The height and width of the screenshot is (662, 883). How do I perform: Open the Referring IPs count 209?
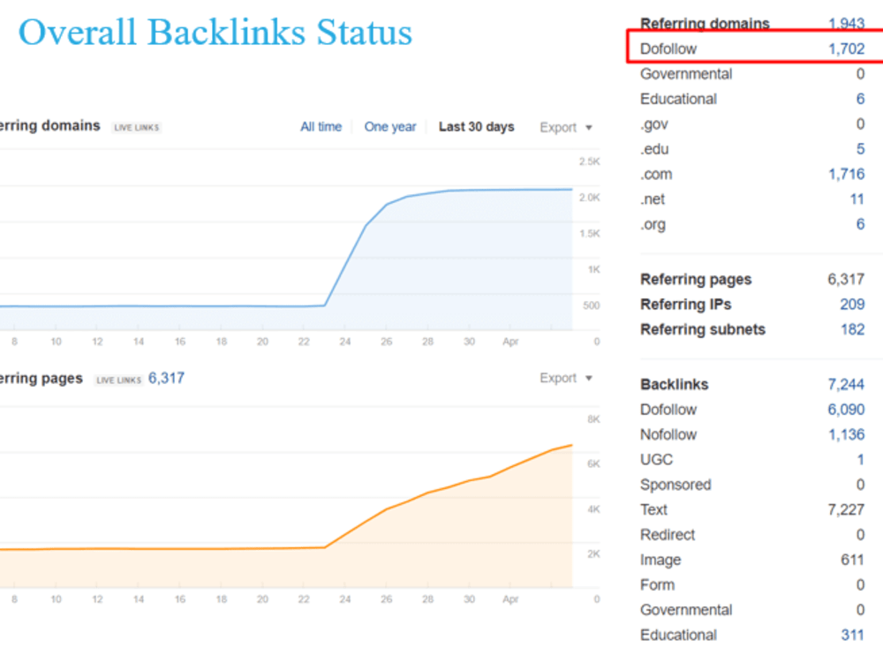click(853, 304)
